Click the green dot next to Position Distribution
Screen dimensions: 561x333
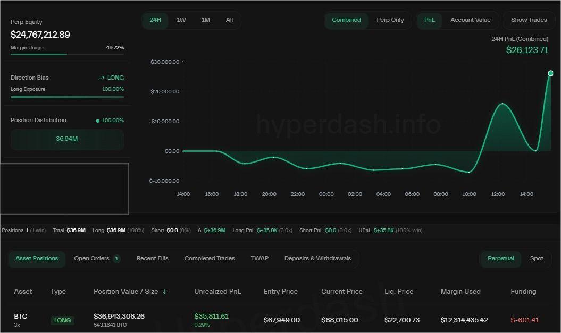pyautogui.click(x=97, y=121)
